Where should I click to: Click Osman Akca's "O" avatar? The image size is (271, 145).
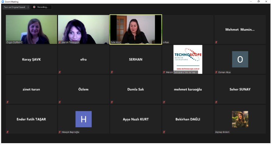pyautogui.click(x=240, y=59)
